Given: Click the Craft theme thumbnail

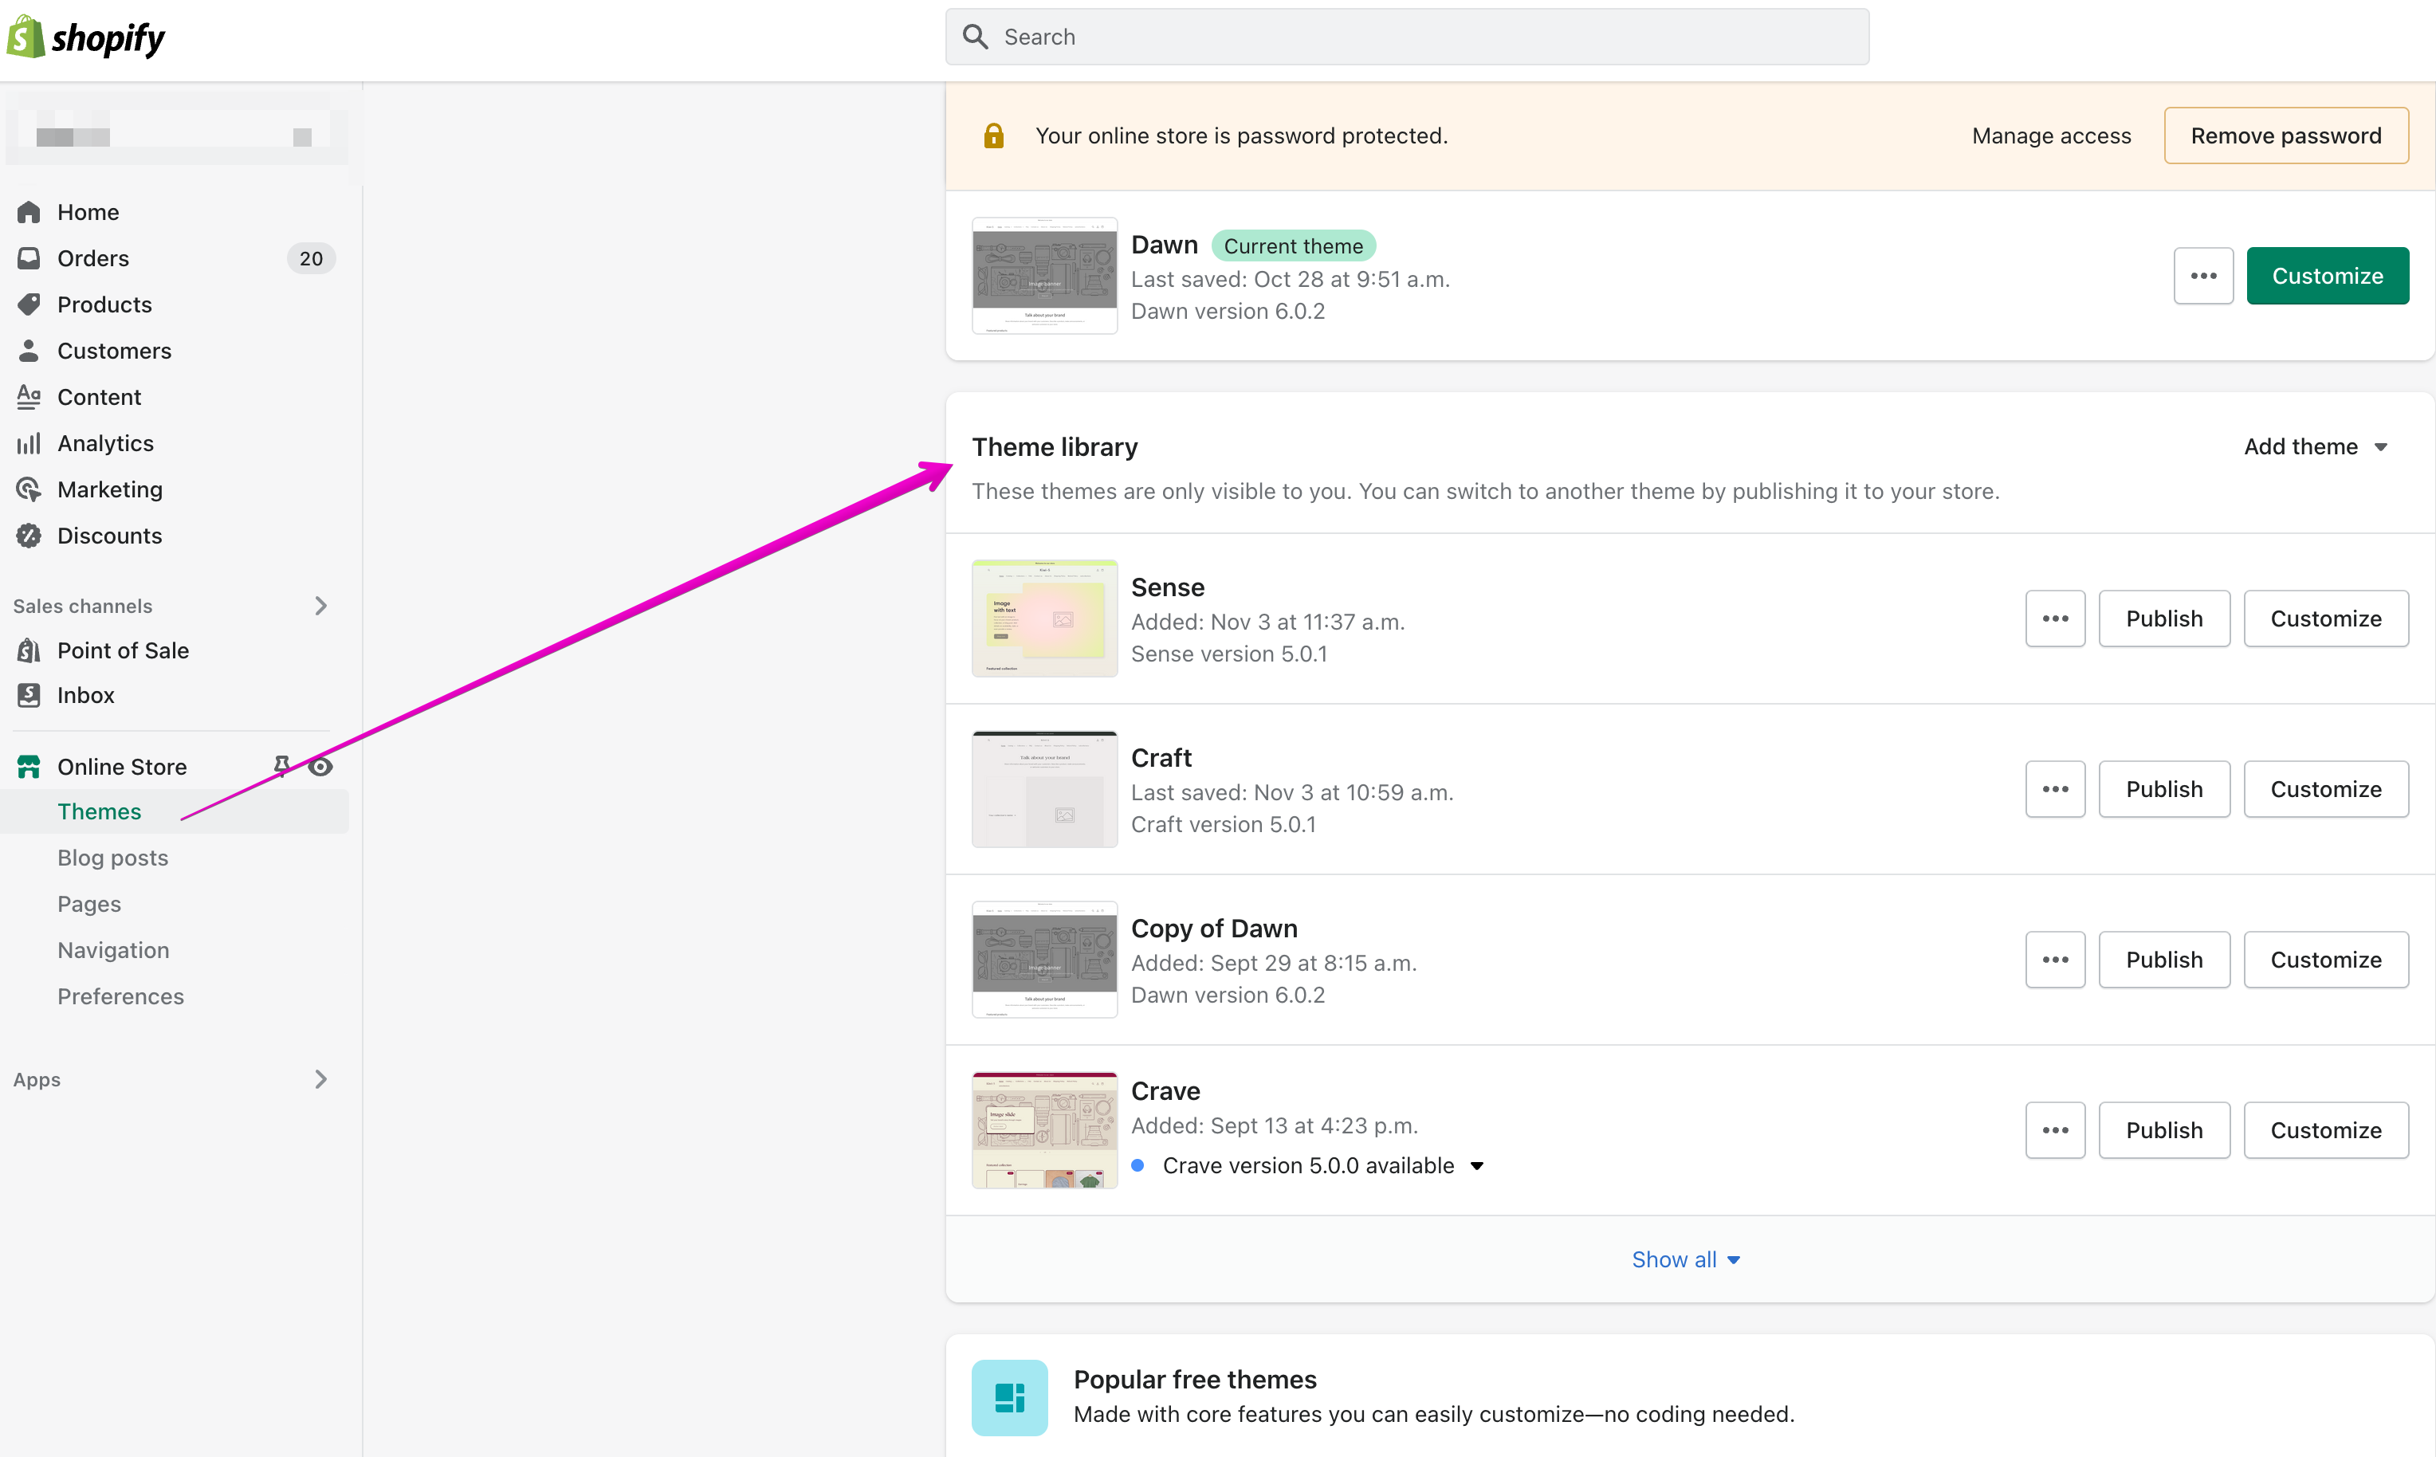Looking at the screenshot, I should click(x=1043, y=789).
